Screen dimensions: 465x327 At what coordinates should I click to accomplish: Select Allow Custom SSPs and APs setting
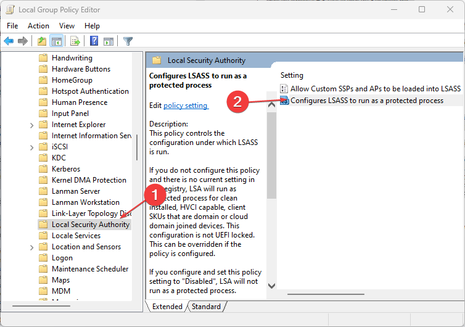(x=370, y=88)
